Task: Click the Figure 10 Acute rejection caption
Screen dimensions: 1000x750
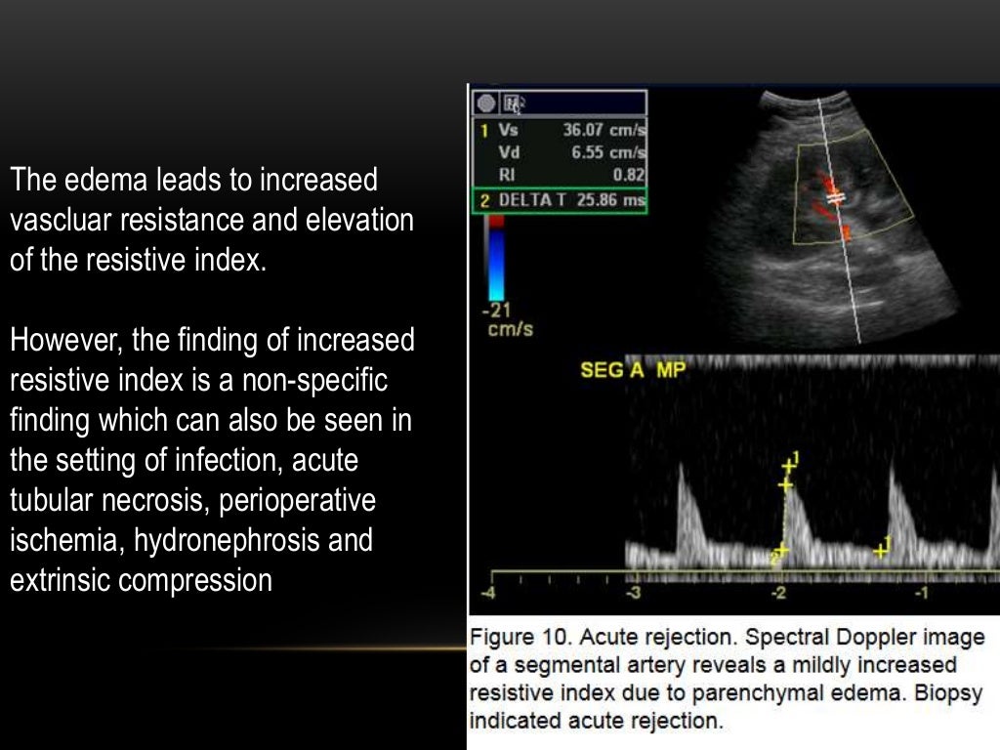Action: (727, 679)
